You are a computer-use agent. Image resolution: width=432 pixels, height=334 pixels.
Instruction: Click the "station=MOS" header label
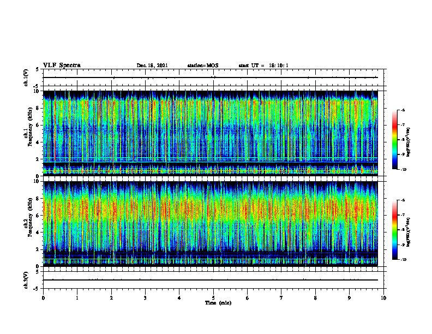[x=203, y=65]
